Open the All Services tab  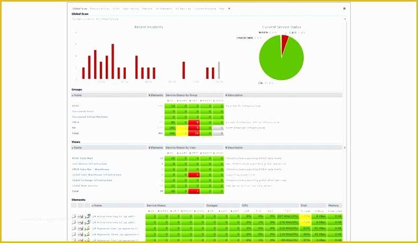coord(183,8)
